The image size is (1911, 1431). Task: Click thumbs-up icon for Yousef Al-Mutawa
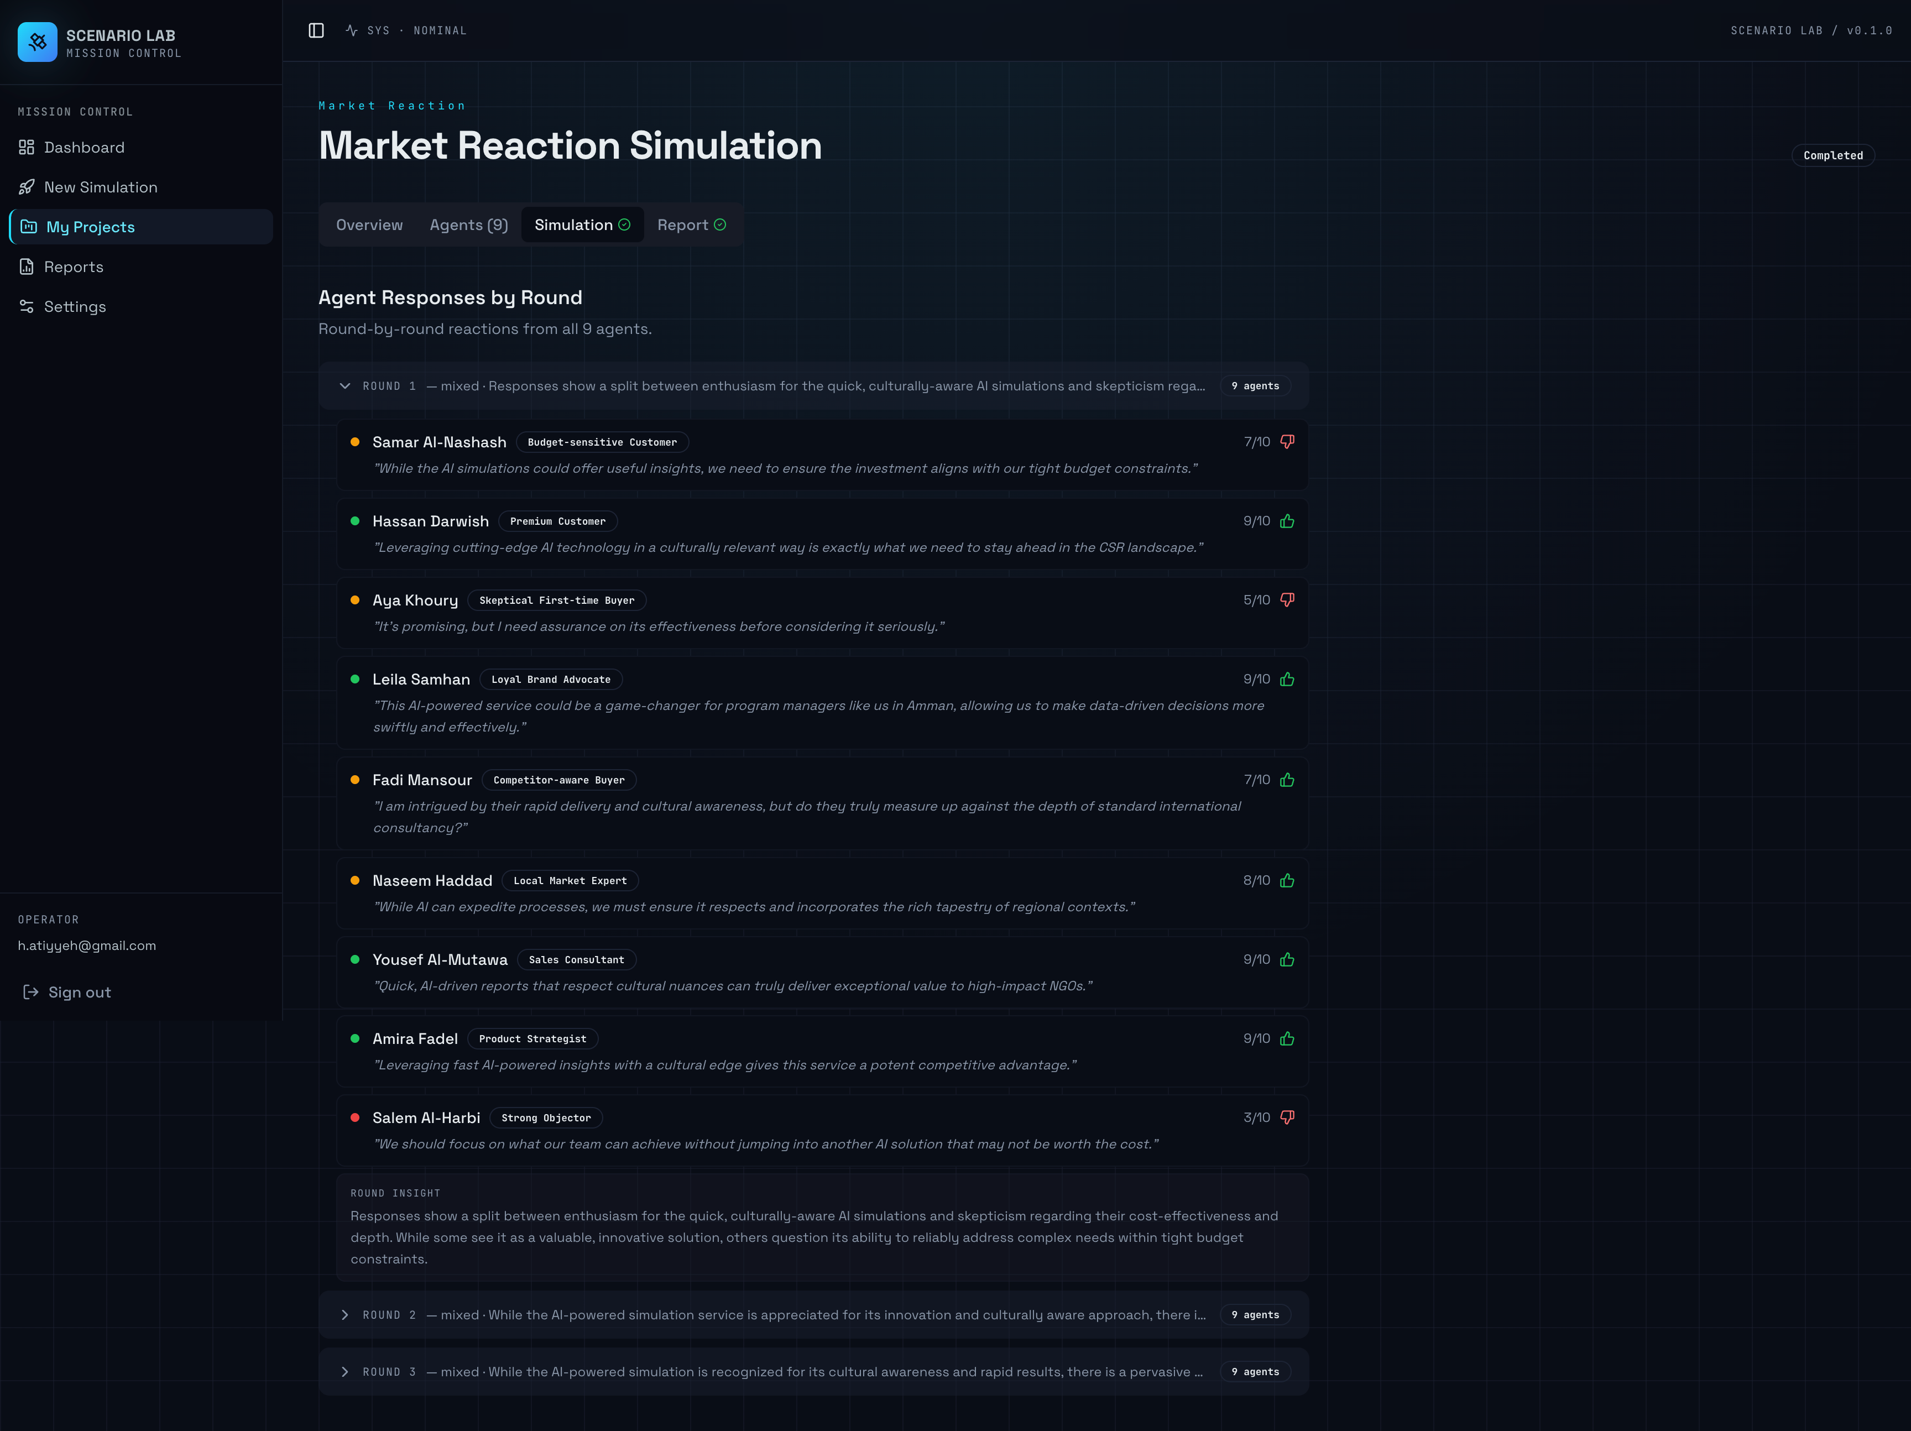(1286, 959)
